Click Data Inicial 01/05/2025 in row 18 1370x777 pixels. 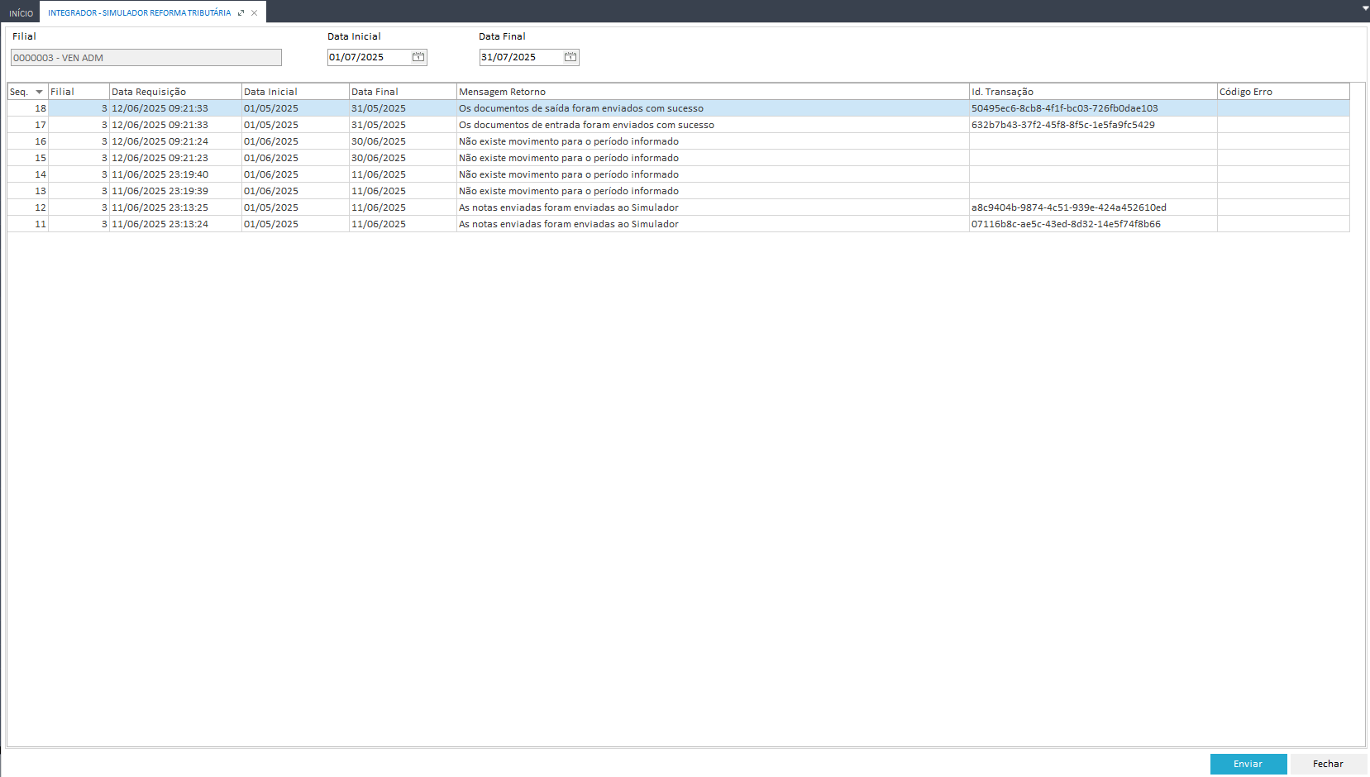[271, 108]
